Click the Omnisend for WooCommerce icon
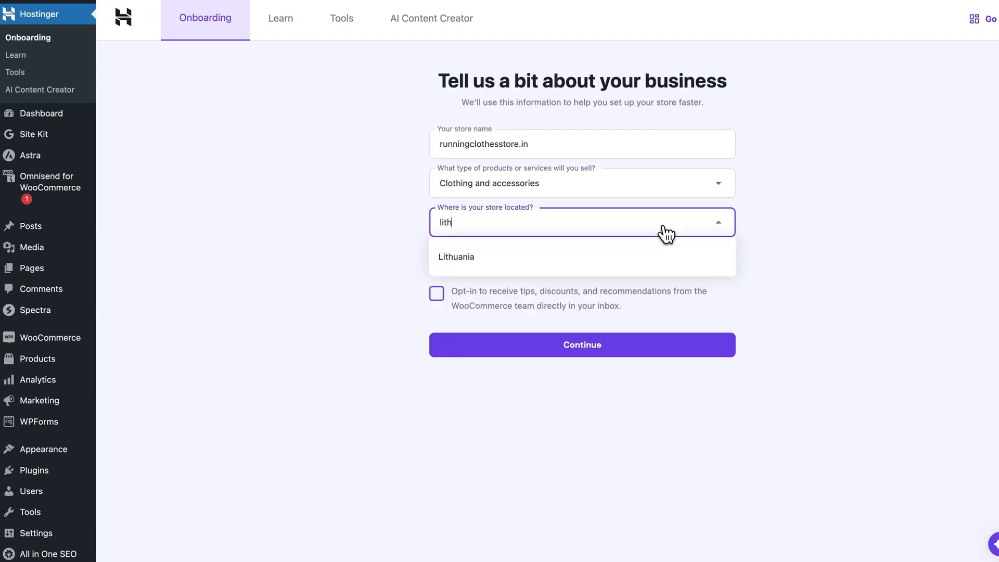The image size is (999, 562). coord(9,181)
